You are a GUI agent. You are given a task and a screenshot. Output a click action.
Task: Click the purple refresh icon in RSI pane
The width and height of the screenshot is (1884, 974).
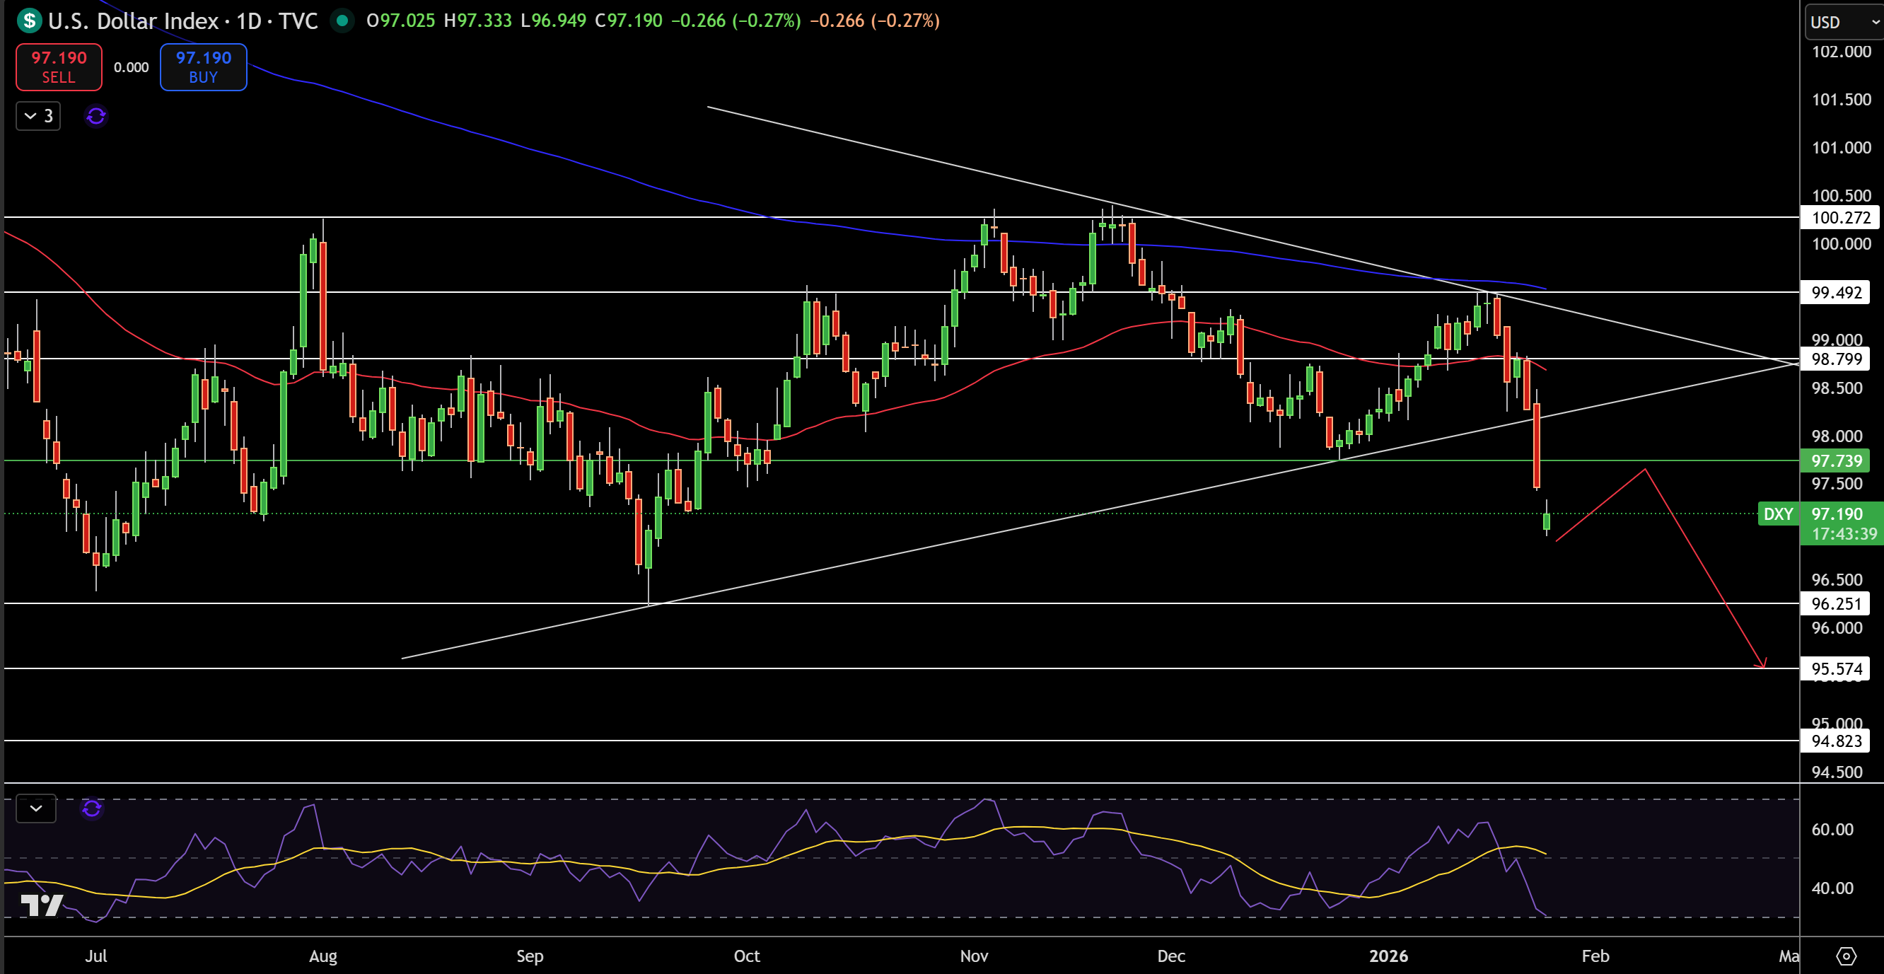tap(92, 808)
